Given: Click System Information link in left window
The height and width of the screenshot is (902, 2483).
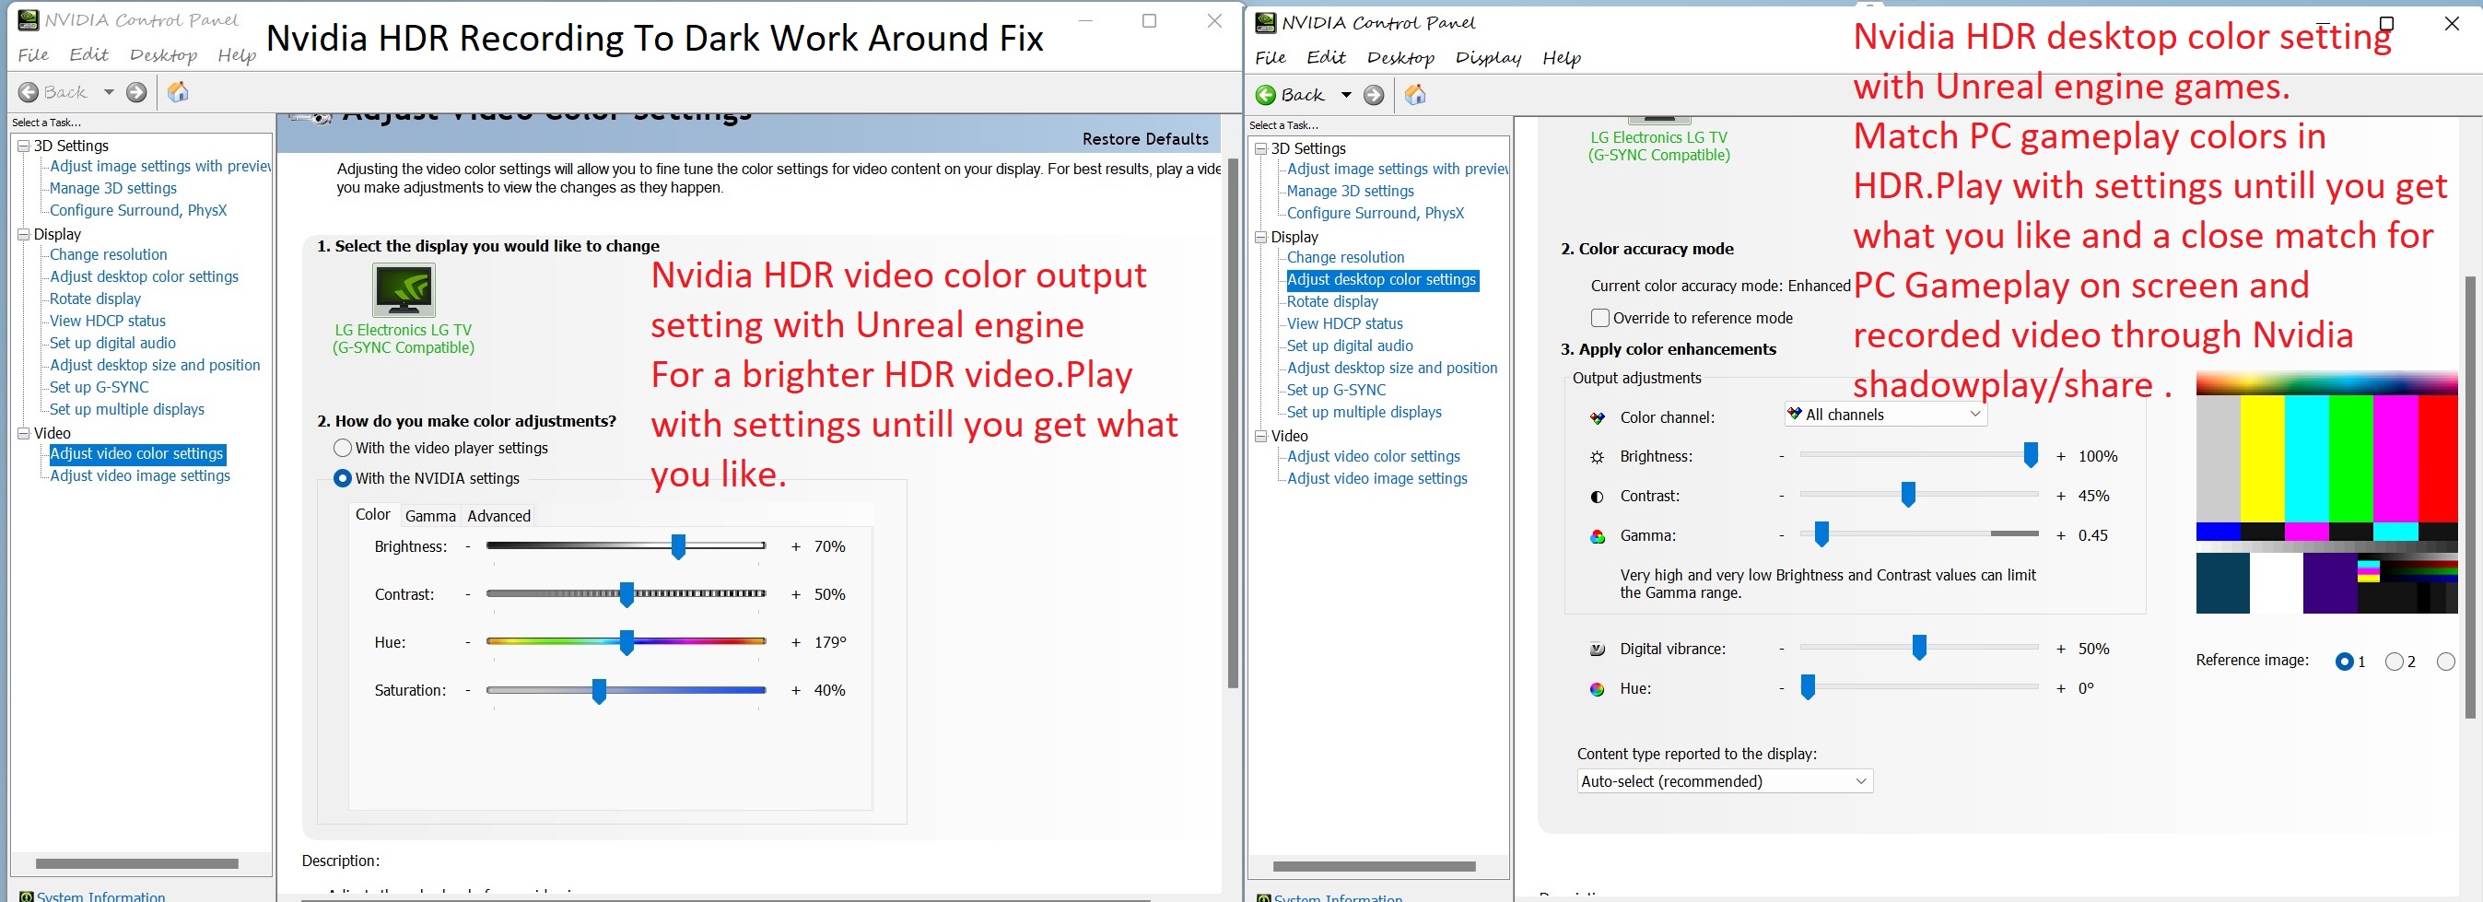Looking at the screenshot, I should tap(100, 896).
